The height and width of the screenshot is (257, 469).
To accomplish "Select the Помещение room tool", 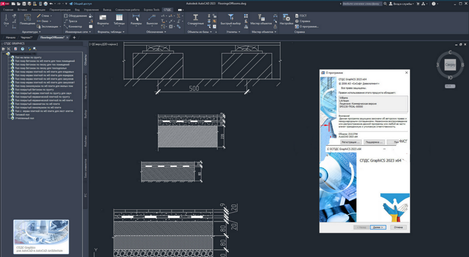I will coord(27,20).
